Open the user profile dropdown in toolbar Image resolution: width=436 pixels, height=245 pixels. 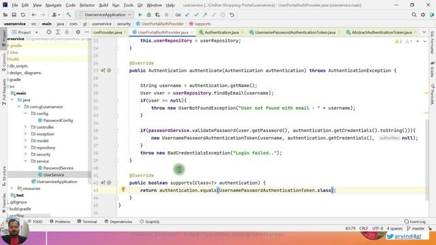tap(56, 15)
